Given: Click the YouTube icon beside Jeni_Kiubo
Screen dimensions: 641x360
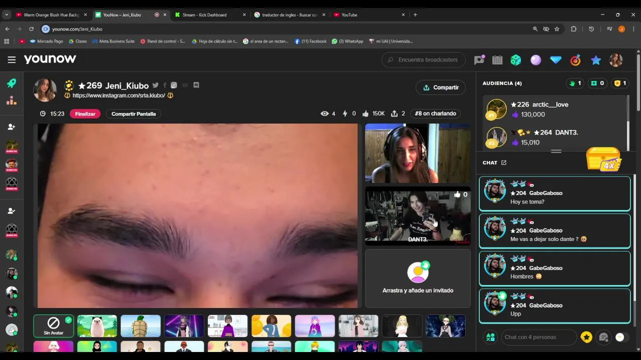Looking at the screenshot, I should click(185, 85).
